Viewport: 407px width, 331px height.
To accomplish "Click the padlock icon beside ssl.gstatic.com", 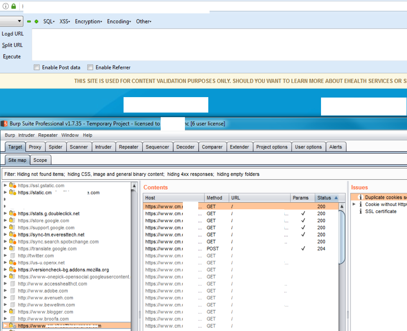I will pos(12,186).
